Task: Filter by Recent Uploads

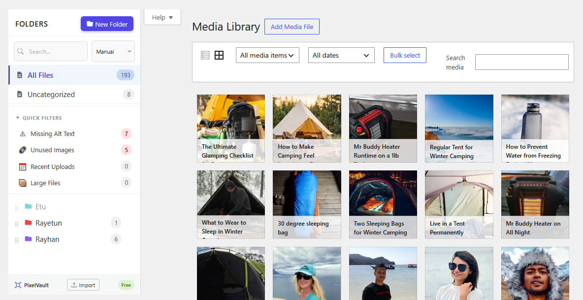Action: point(74,167)
